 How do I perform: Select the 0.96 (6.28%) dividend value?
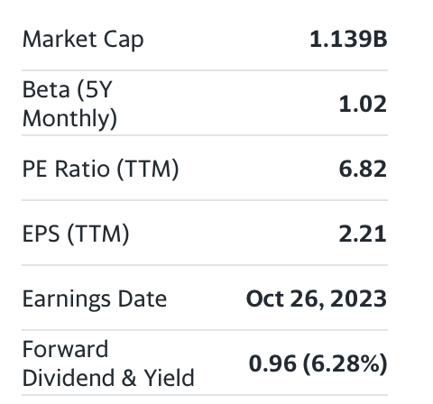point(318,363)
